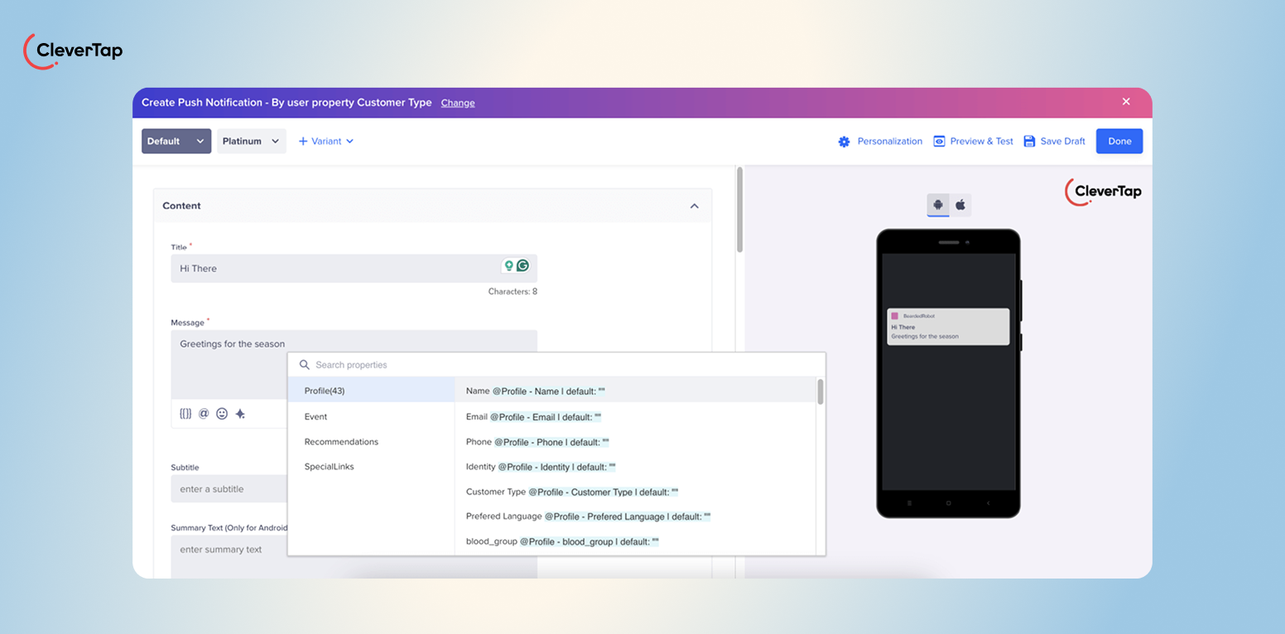Screen dimensions: 1285x634
Task: Open the Platinum dropdown
Action: (252, 142)
